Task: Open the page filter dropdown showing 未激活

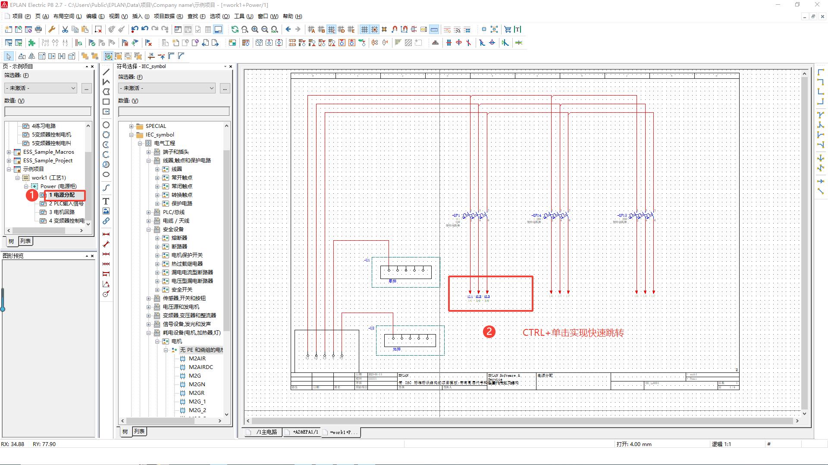Action: click(x=41, y=88)
